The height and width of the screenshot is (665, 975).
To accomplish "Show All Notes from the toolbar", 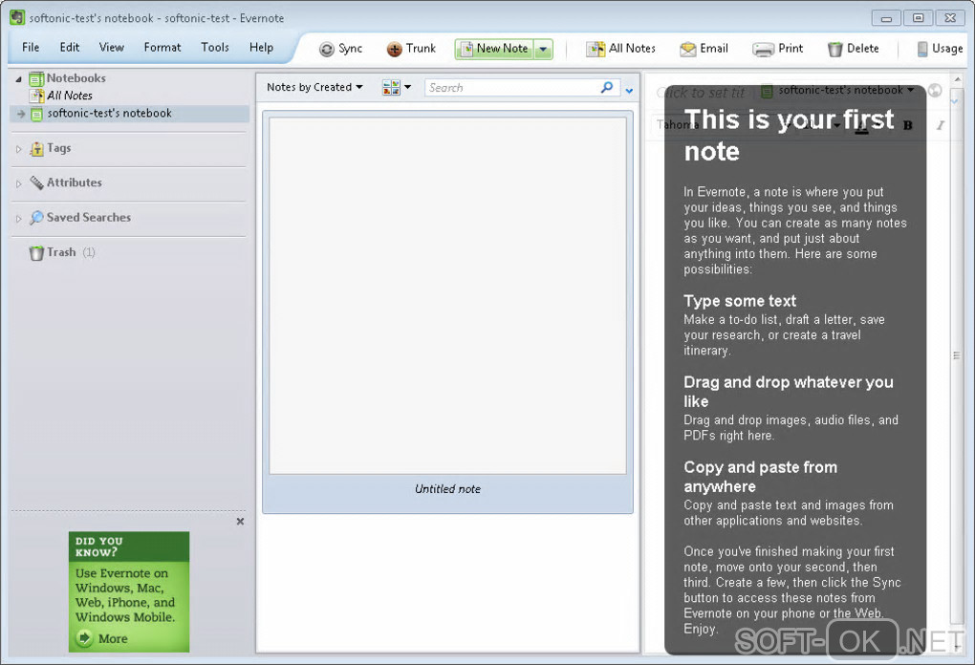I will [620, 49].
